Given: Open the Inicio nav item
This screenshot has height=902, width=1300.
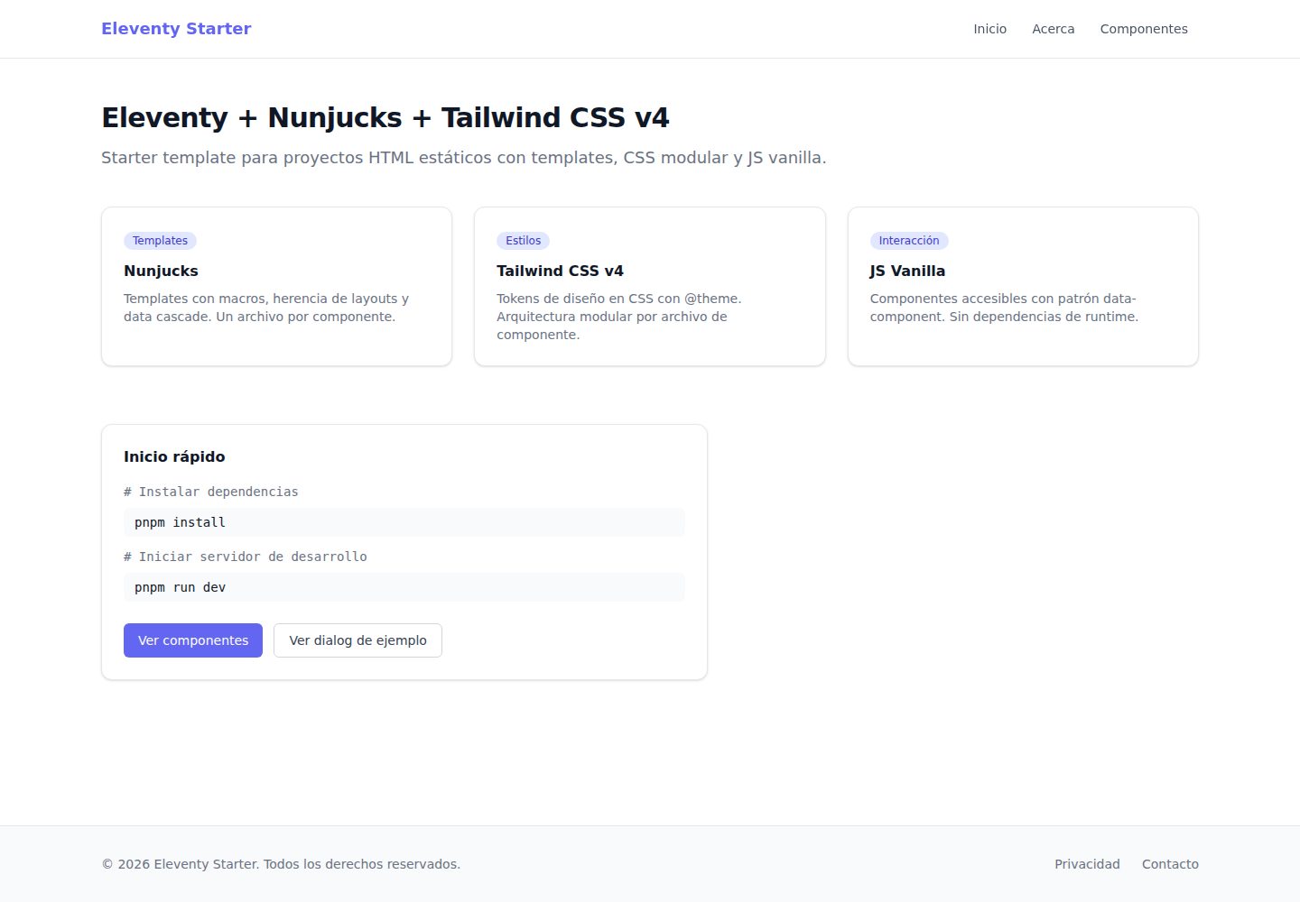Looking at the screenshot, I should (x=989, y=29).
